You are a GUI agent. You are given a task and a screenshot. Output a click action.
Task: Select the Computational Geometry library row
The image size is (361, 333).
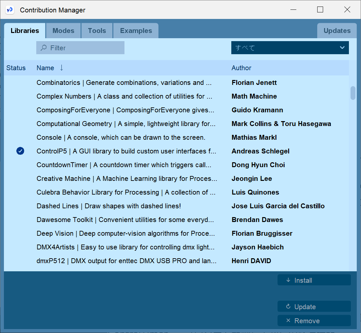point(176,124)
